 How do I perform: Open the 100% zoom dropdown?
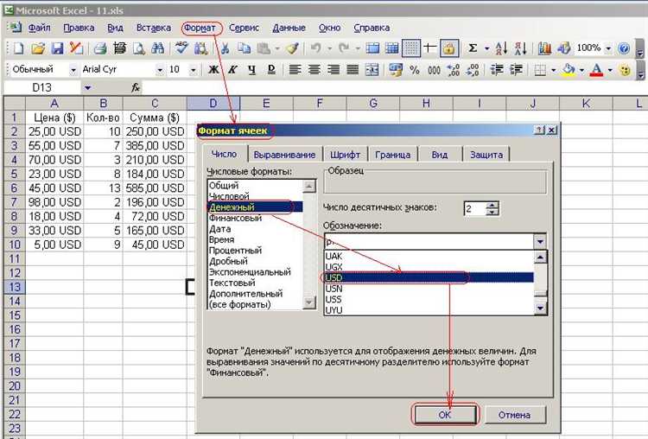tap(608, 48)
